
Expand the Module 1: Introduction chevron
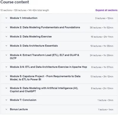(6, 18)
